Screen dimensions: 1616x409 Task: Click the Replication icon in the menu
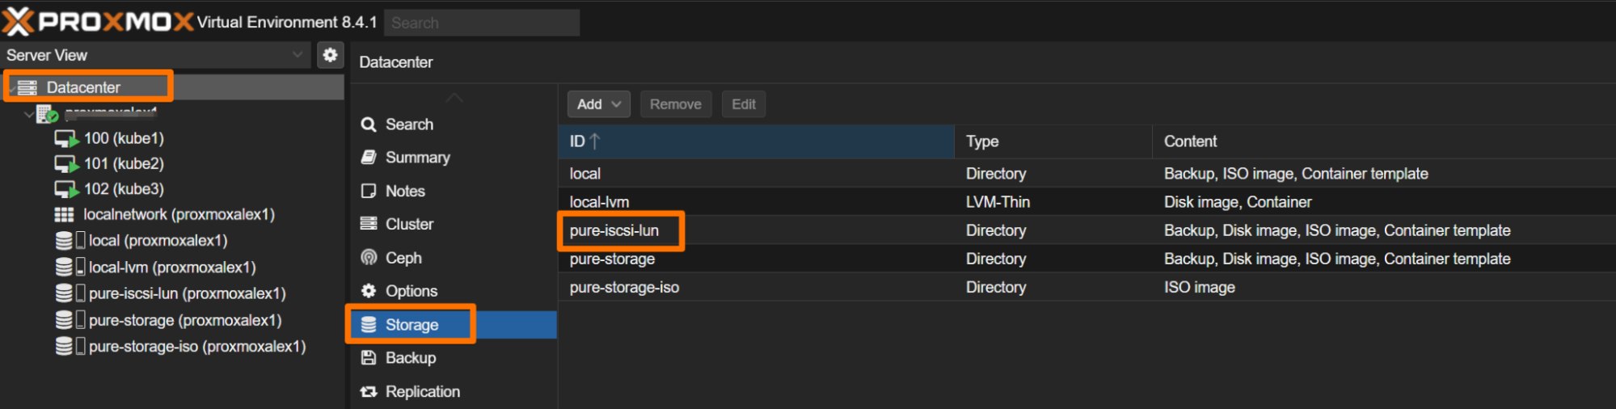point(369,392)
